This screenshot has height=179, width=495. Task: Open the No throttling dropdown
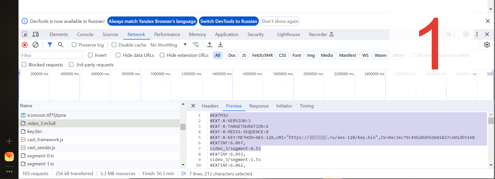coord(169,45)
